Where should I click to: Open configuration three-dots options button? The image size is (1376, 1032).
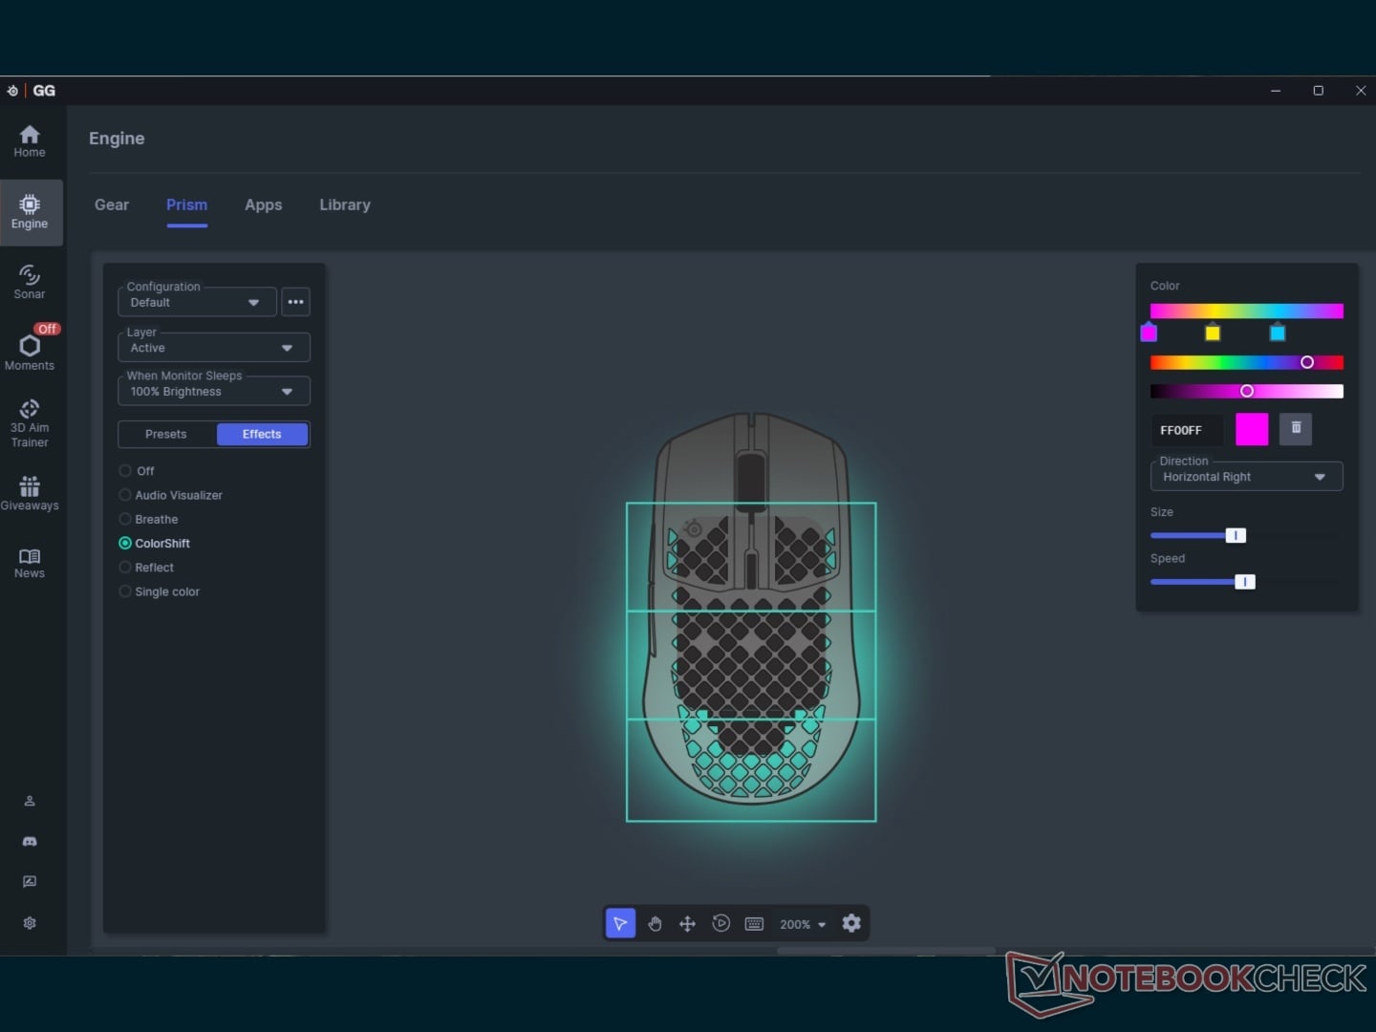(x=296, y=302)
